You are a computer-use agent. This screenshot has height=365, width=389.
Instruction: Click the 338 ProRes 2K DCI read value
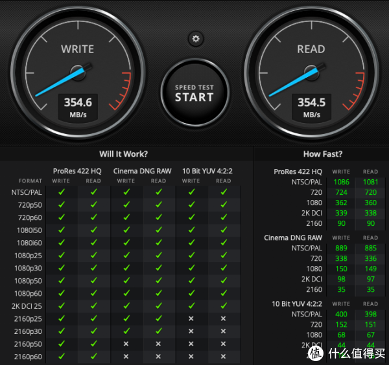pyautogui.click(x=371, y=213)
